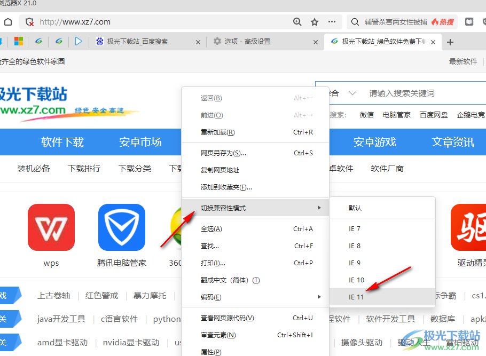
Task: Open the site security shield icon
Action: tap(29, 22)
